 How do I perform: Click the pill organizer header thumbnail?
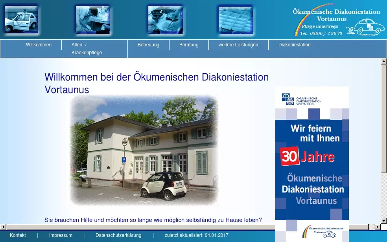236,20
